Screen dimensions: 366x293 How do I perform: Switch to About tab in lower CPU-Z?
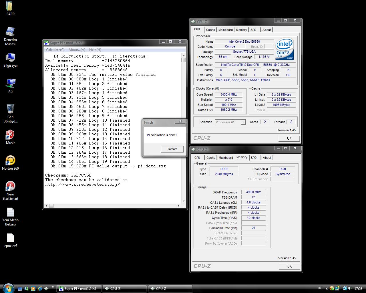(267, 158)
